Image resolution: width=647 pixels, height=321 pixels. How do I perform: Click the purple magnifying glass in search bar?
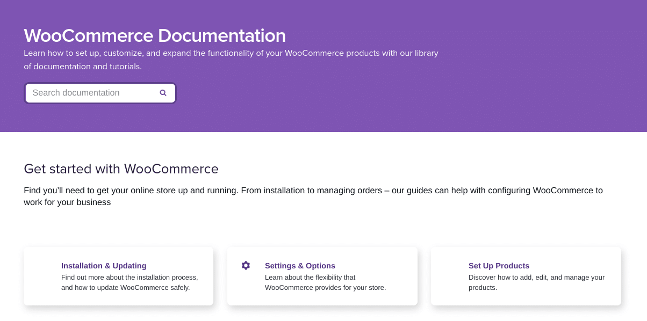pyautogui.click(x=163, y=92)
